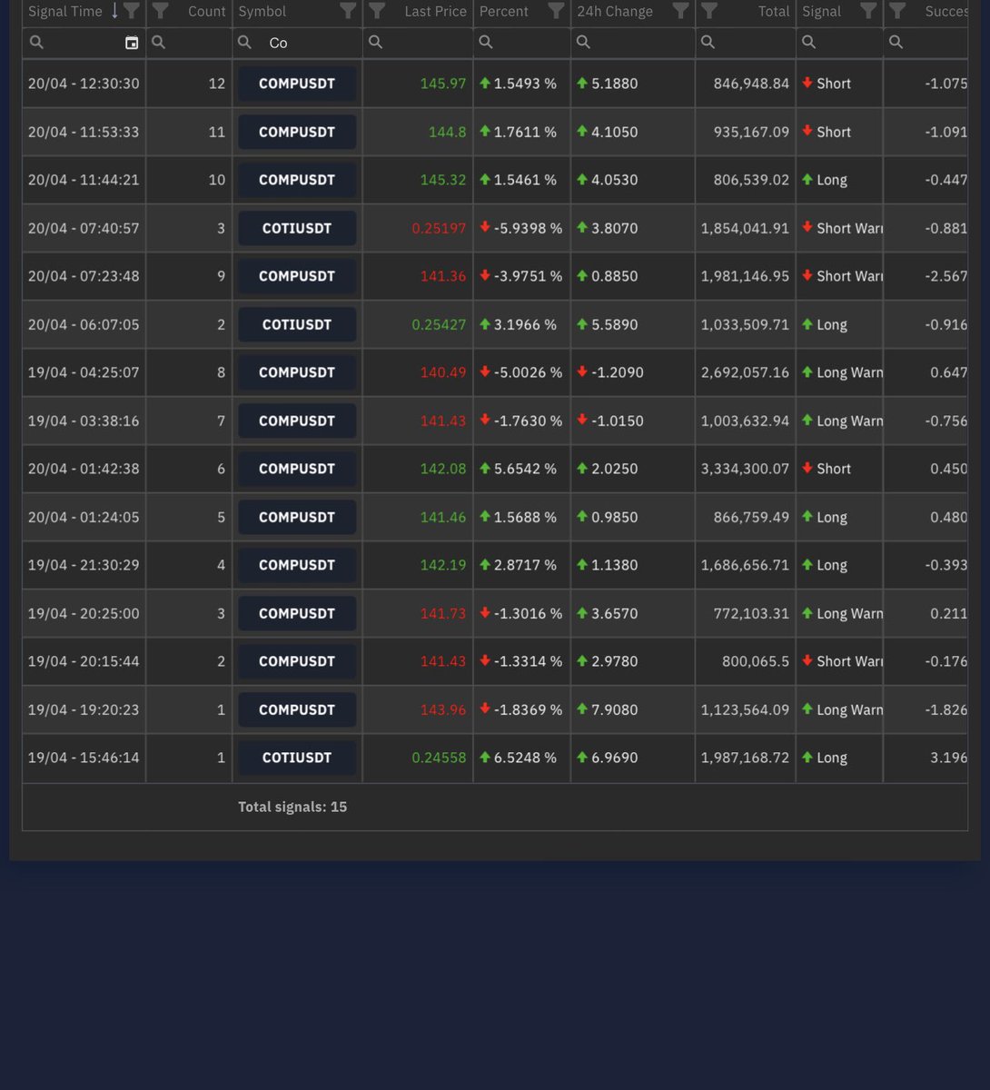Sort by the Last Price column header
Viewport: 990px width, 1090px height.
click(436, 11)
